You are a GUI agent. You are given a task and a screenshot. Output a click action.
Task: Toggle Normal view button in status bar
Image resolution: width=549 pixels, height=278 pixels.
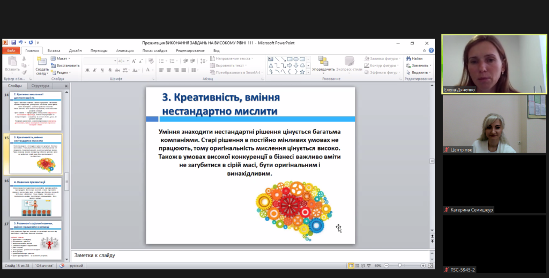351,266
